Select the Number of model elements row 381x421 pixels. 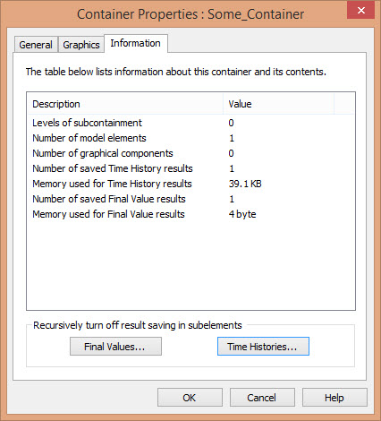190,138
